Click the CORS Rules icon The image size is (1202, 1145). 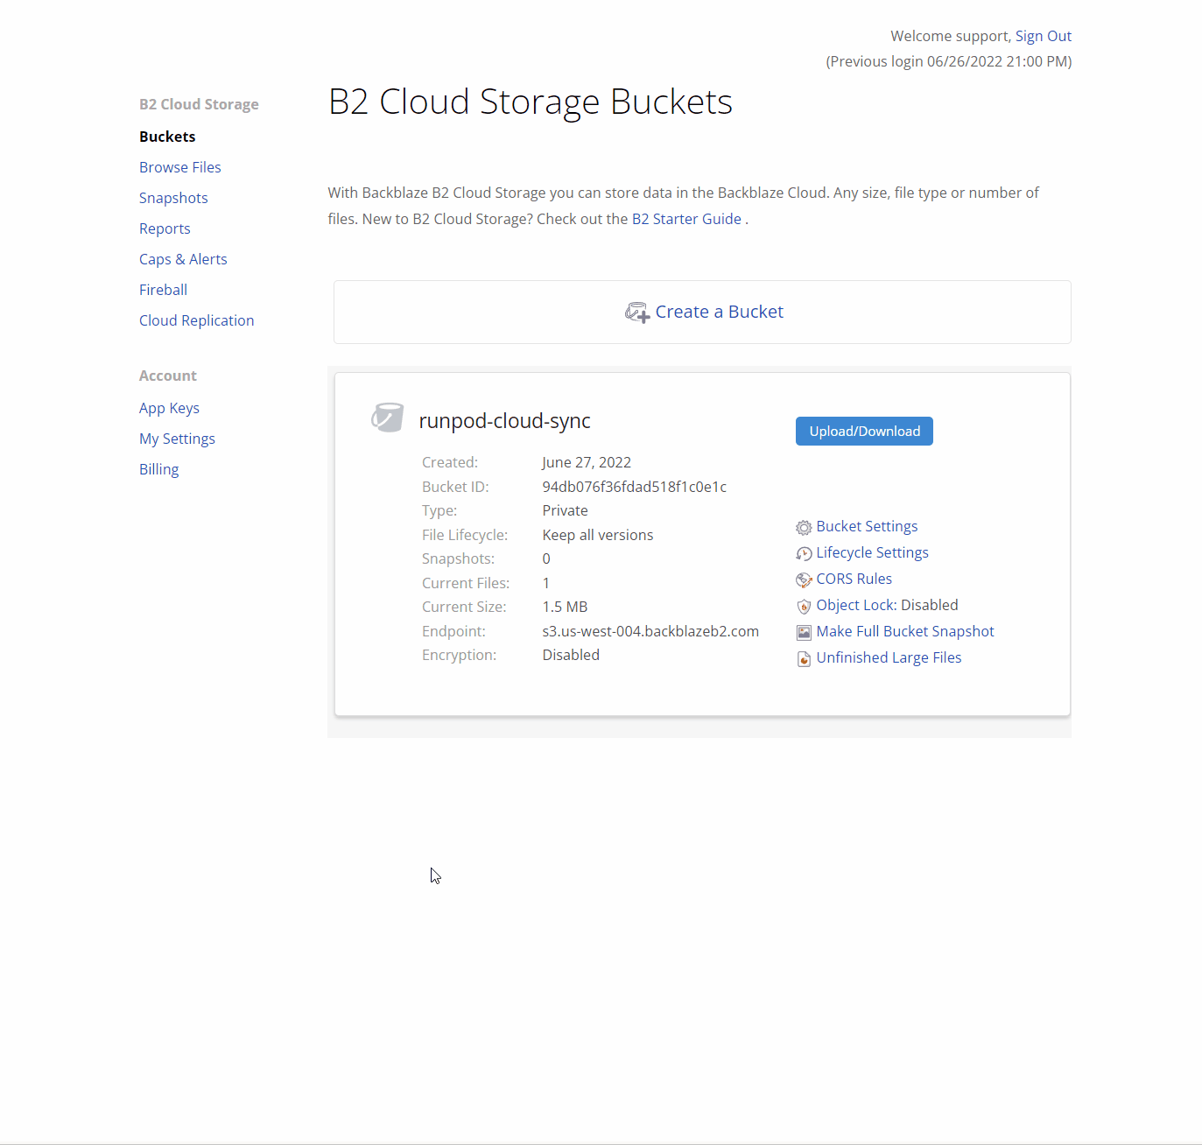point(804,580)
